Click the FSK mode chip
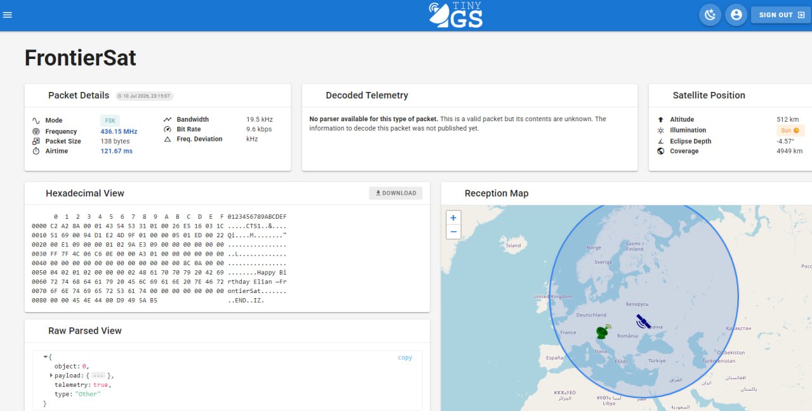This screenshot has height=411, width=812. tap(110, 120)
